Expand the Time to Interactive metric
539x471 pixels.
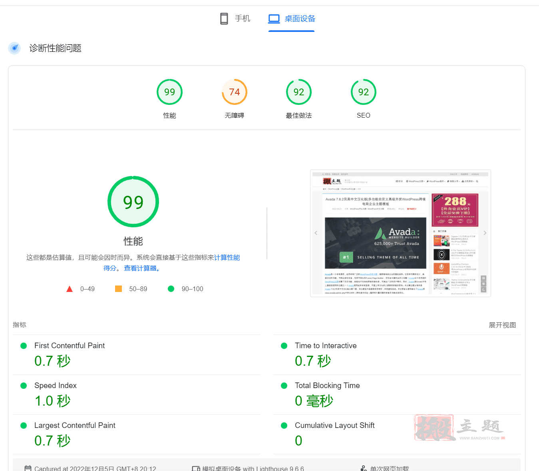pyautogui.click(x=397, y=355)
